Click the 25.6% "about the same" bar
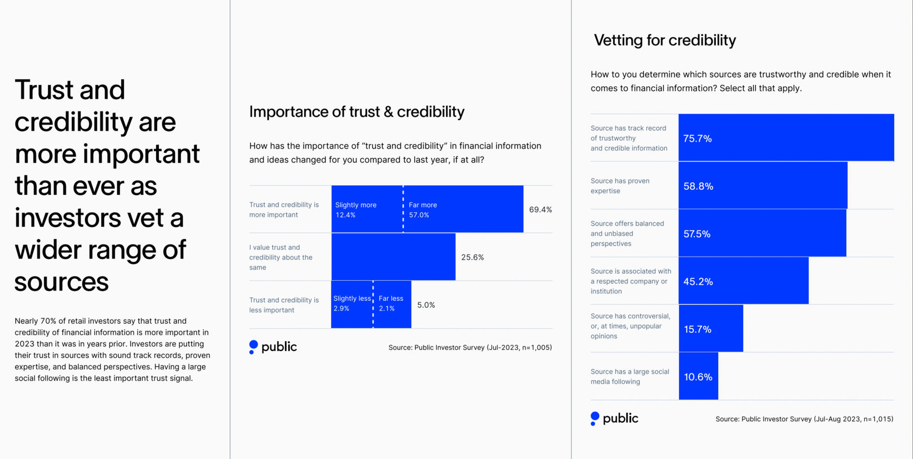Screen dimensions: 913x459 point(393,257)
